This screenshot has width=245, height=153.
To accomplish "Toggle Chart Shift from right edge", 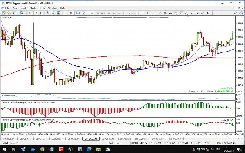I will [71, 13].
